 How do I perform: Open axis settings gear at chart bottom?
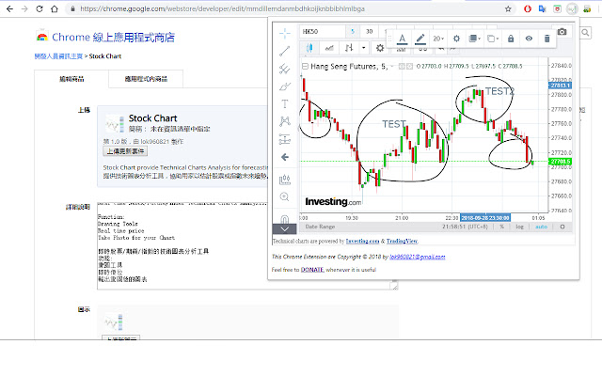click(562, 227)
